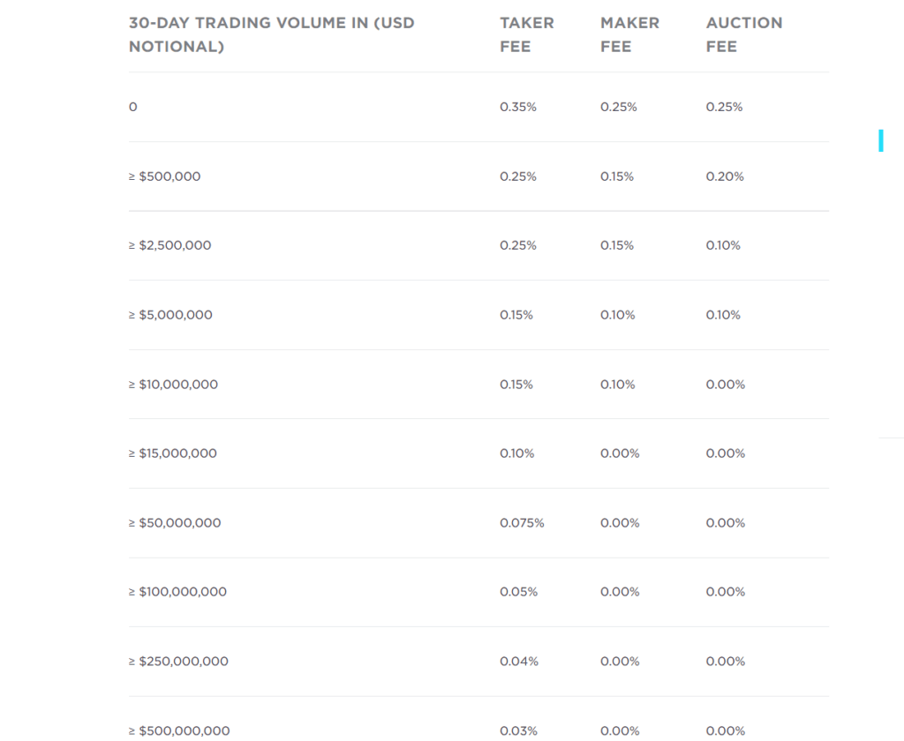
Task: Click the 0 volume tier cell
Action: (x=133, y=107)
